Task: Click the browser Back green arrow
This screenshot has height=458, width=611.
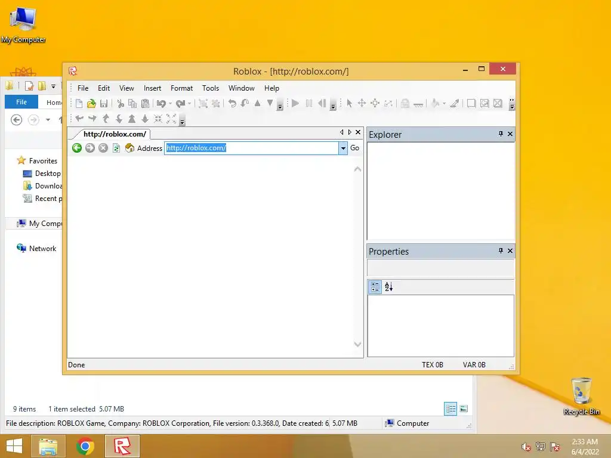Action: (77, 148)
